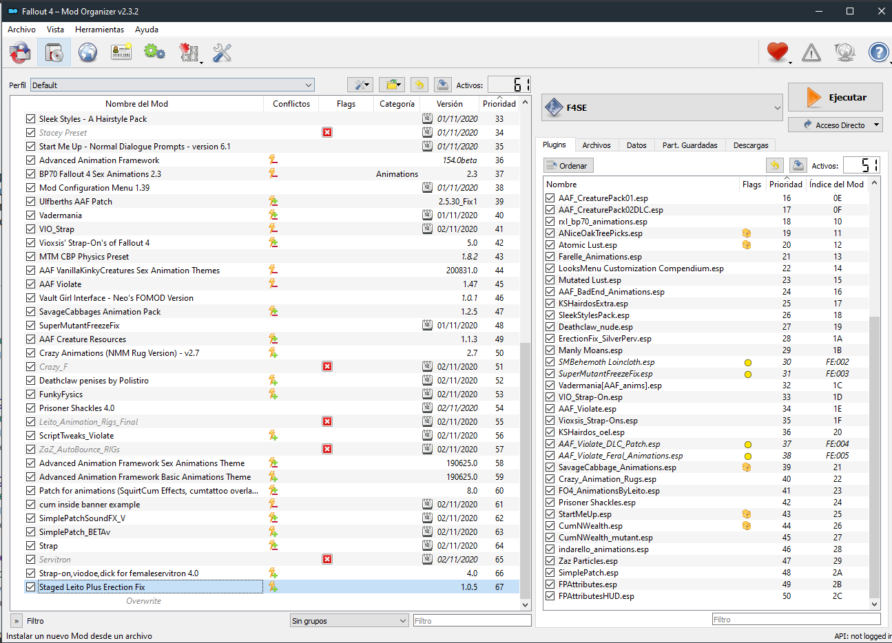Click flag icon on StartMeUp.esp row
892x643 pixels.
tap(746, 514)
